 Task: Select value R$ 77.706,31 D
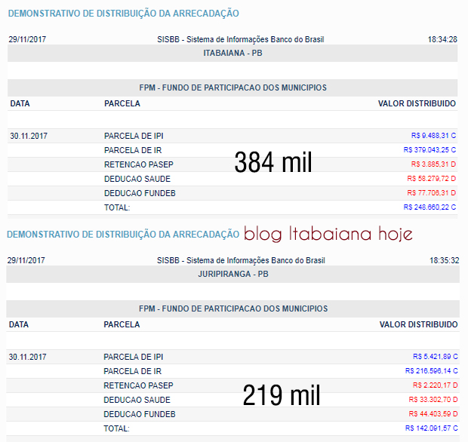coord(431,193)
